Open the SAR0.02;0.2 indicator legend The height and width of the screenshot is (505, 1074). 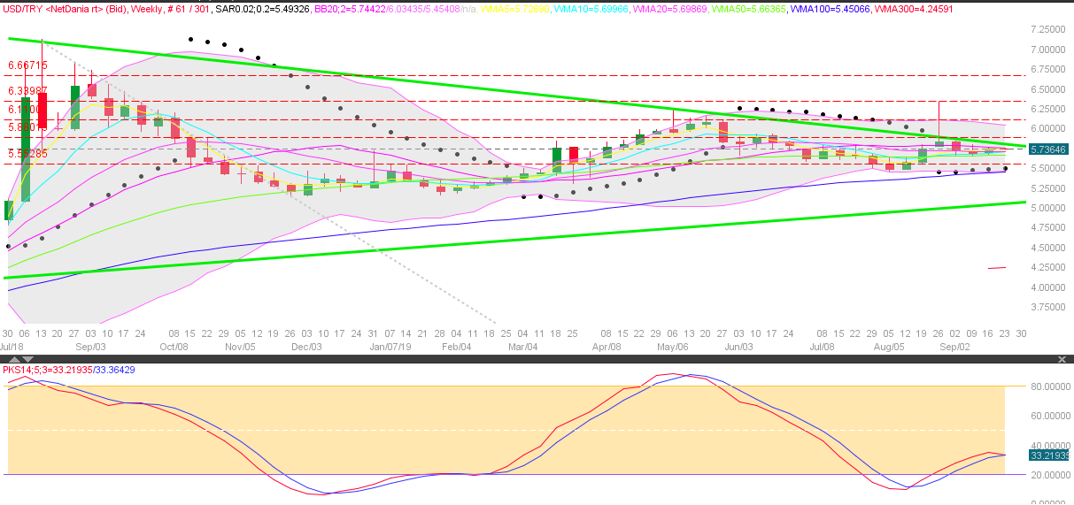264,8
